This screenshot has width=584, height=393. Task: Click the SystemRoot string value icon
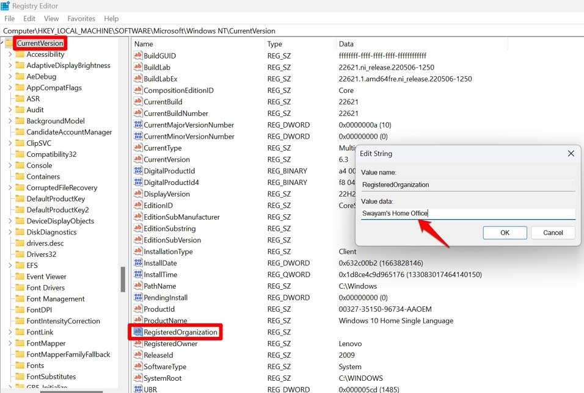[138, 378]
